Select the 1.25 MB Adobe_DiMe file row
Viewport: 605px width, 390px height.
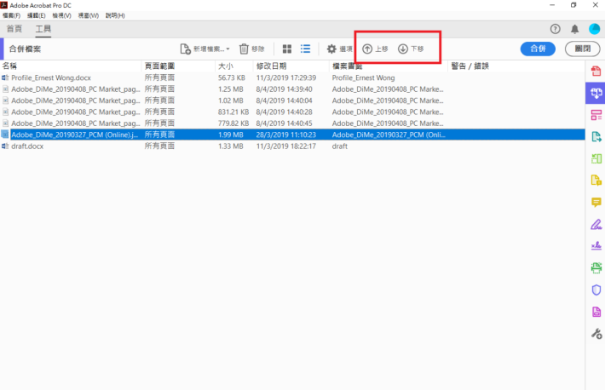tap(292, 89)
